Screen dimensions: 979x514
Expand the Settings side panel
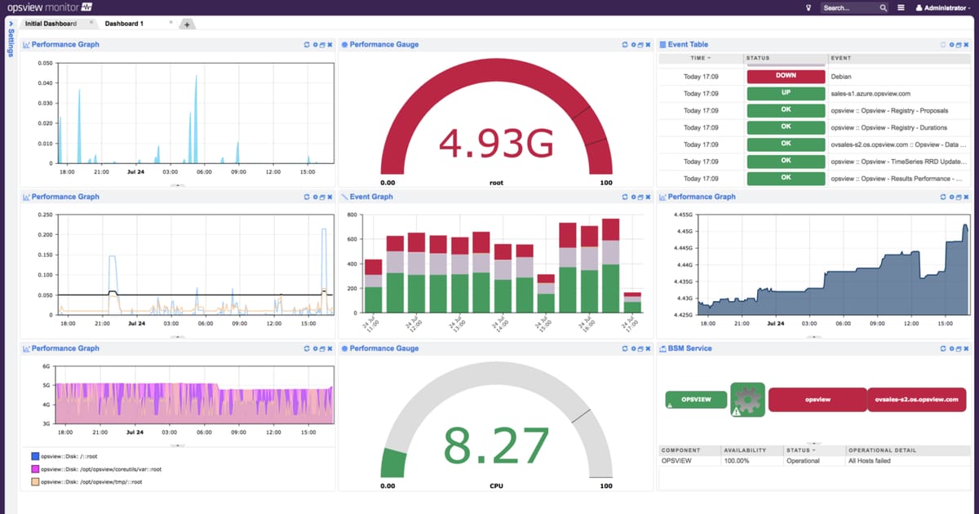11,39
